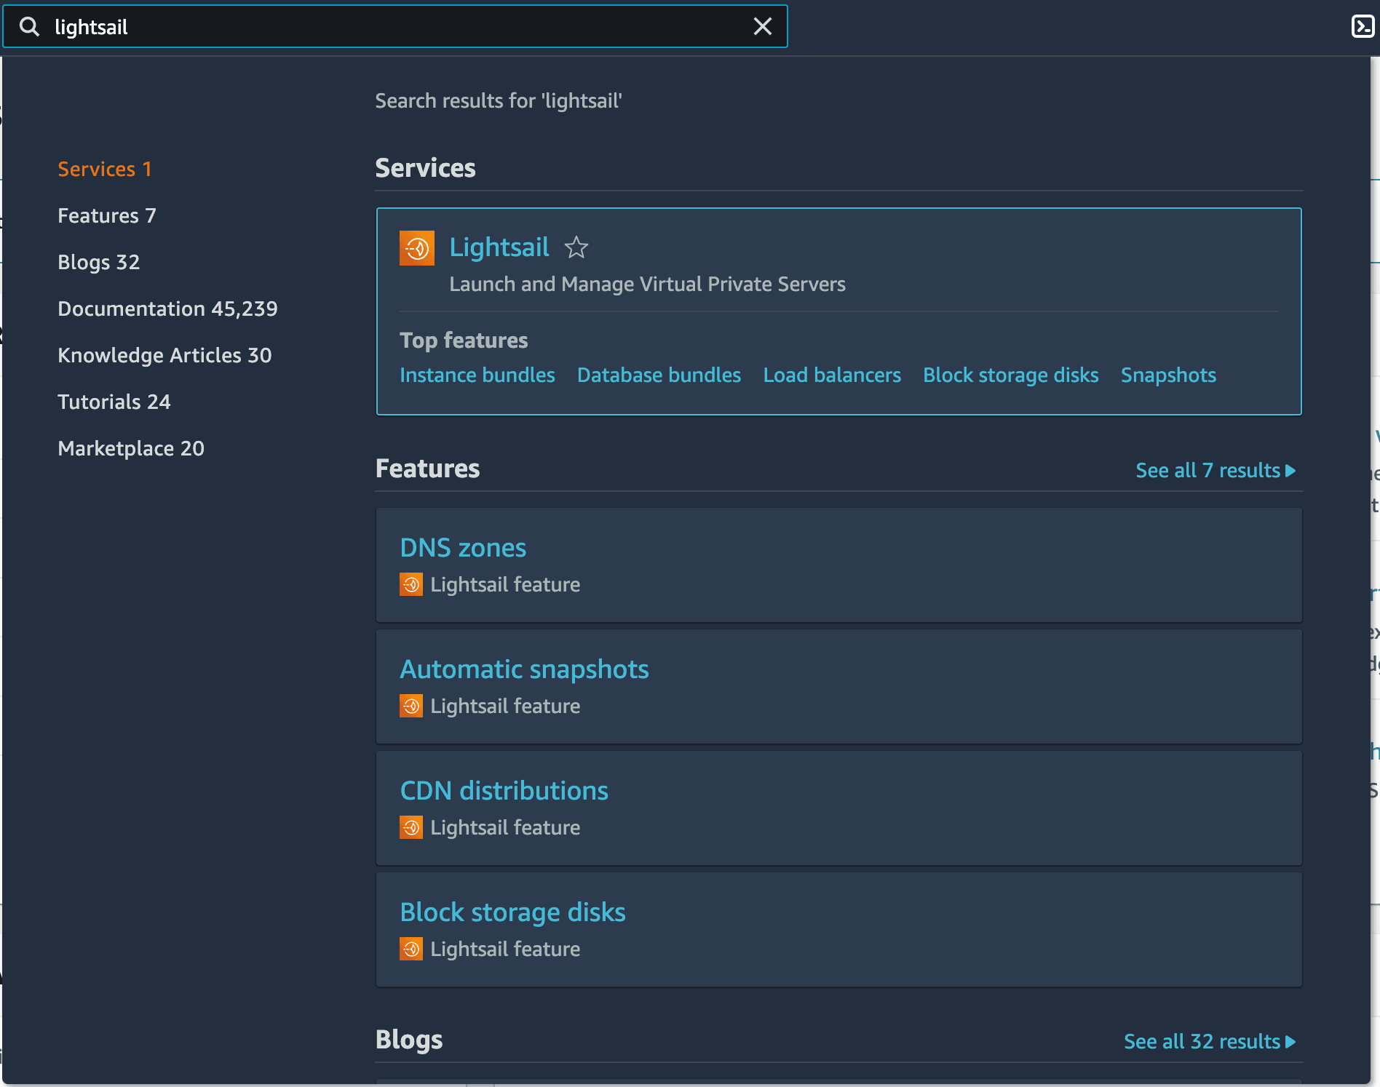The height and width of the screenshot is (1087, 1380).
Task: Open the CDN distributions feature
Action: [504, 790]
